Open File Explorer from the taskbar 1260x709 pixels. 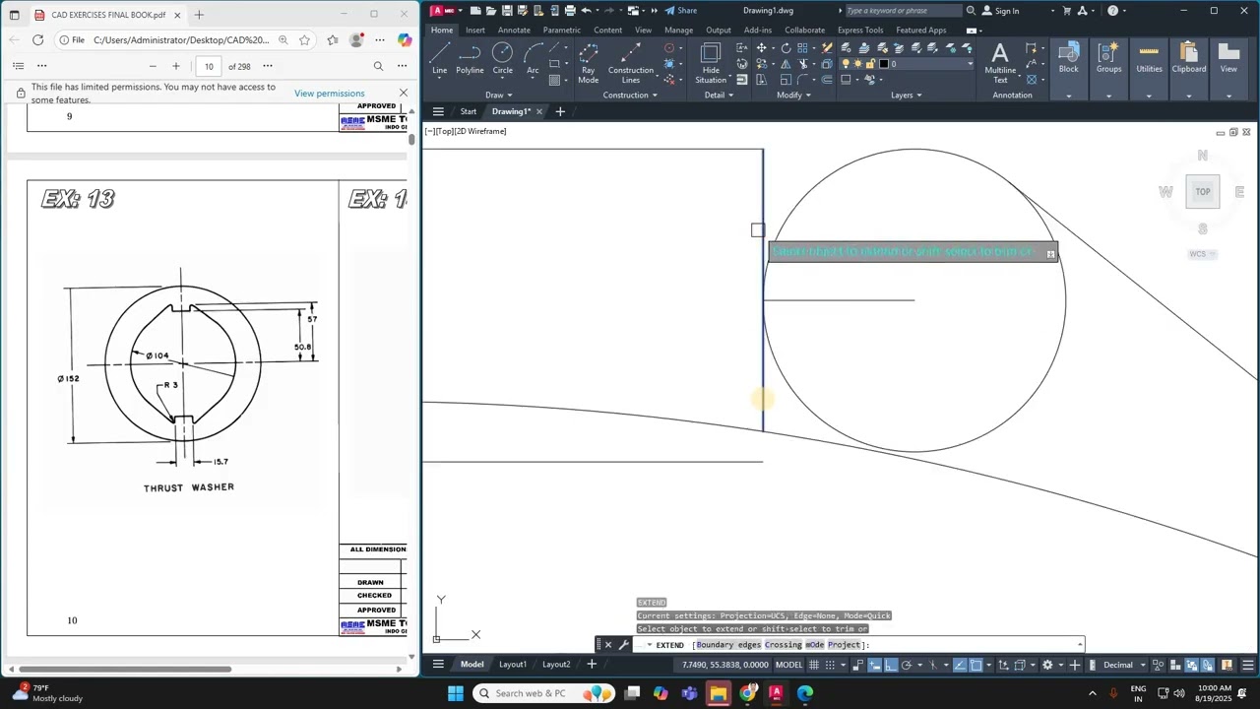[x=719, y=693]
